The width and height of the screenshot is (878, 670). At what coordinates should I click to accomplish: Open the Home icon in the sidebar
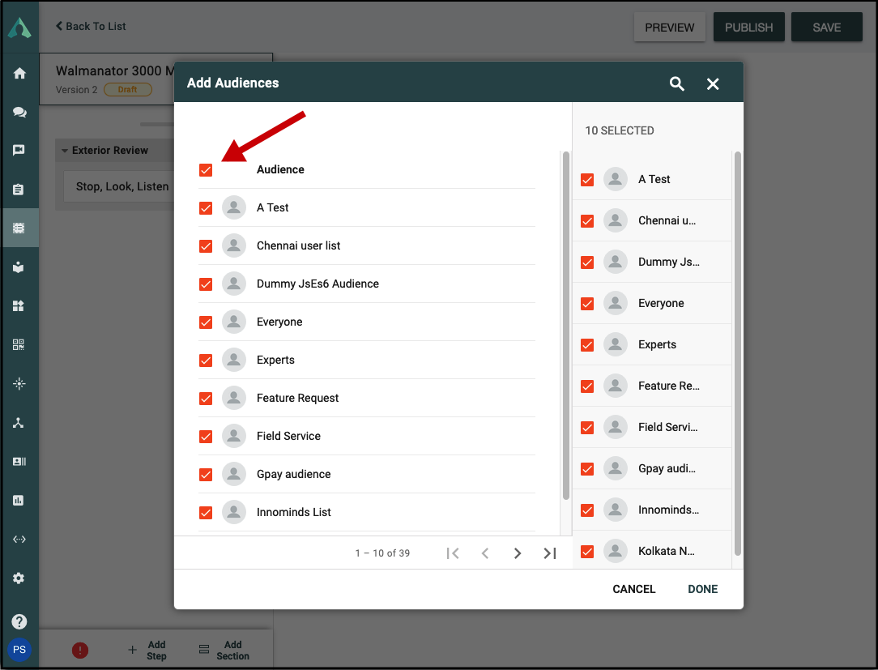tap(19, 74)
